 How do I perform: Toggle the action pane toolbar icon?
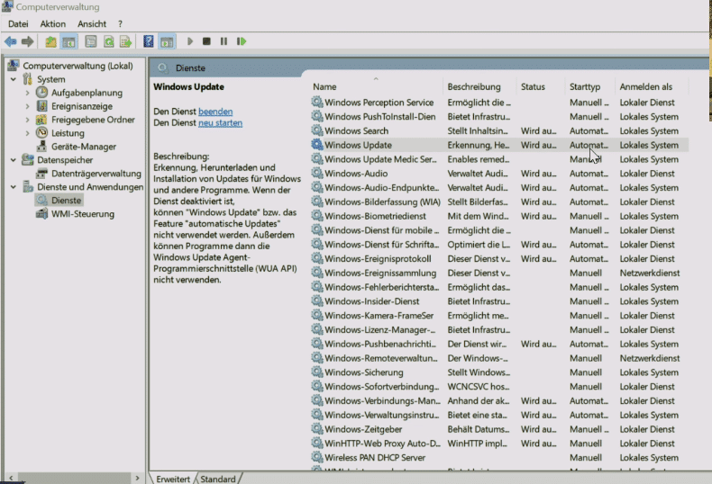167,41
